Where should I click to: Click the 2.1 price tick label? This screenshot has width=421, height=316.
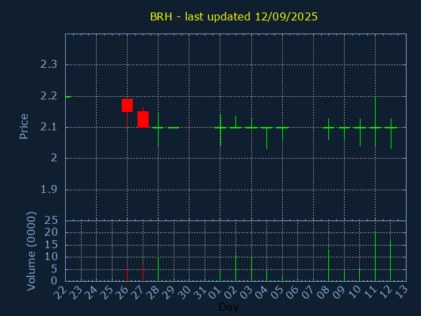point(49,127)
